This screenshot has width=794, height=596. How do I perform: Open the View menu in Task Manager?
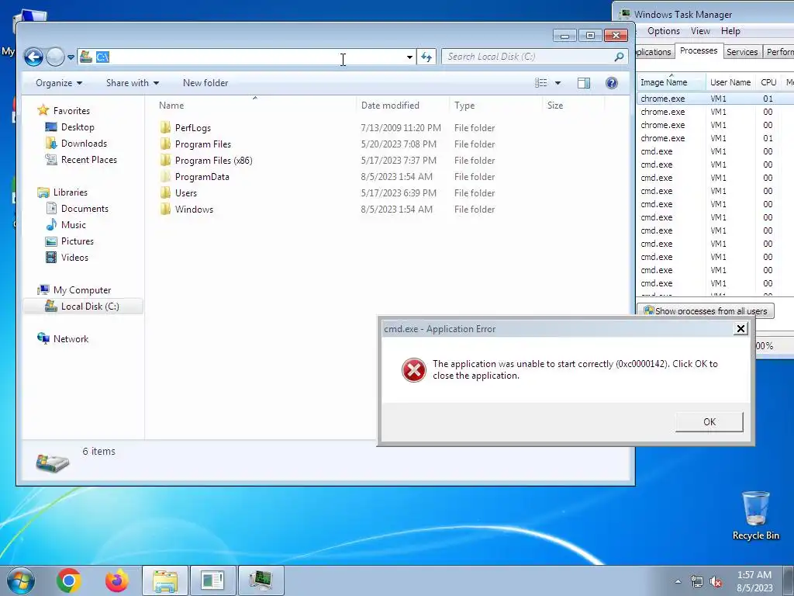pyautogui.click(x=700, y=31)
